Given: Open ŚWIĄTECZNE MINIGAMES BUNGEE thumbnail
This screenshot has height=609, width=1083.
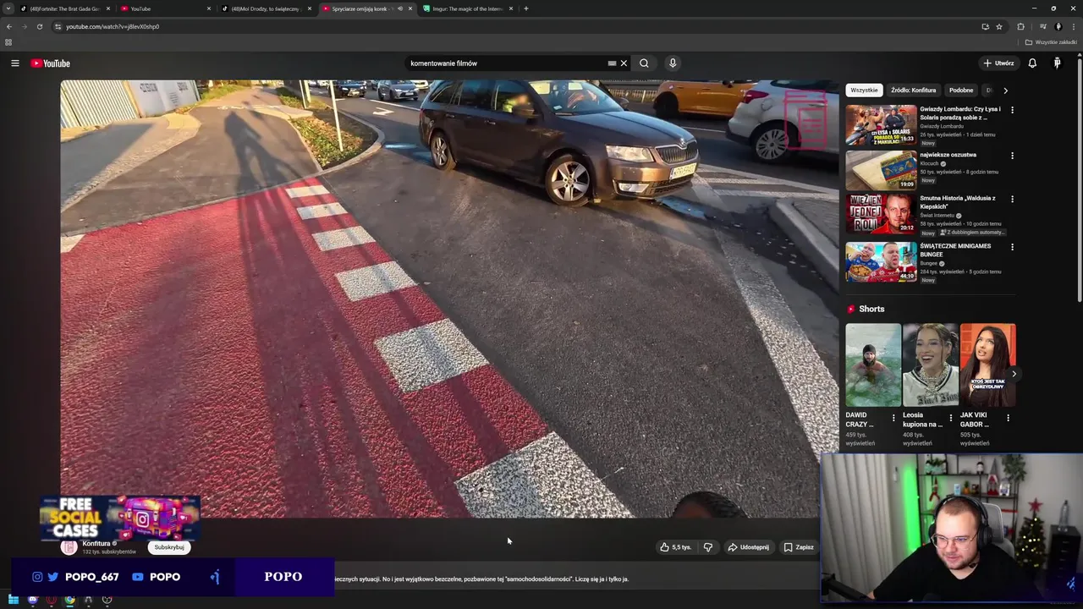Looking at the screenshot, I should (x=881, y=262).
